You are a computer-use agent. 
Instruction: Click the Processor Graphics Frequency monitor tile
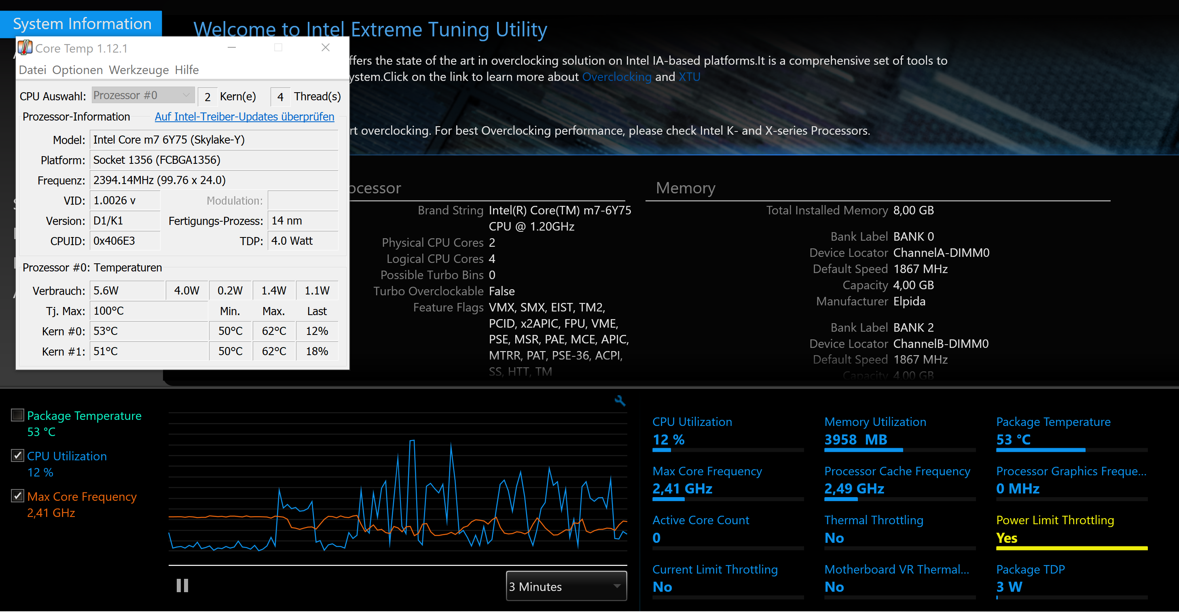pyautogui.click(x=1072, y=482)
